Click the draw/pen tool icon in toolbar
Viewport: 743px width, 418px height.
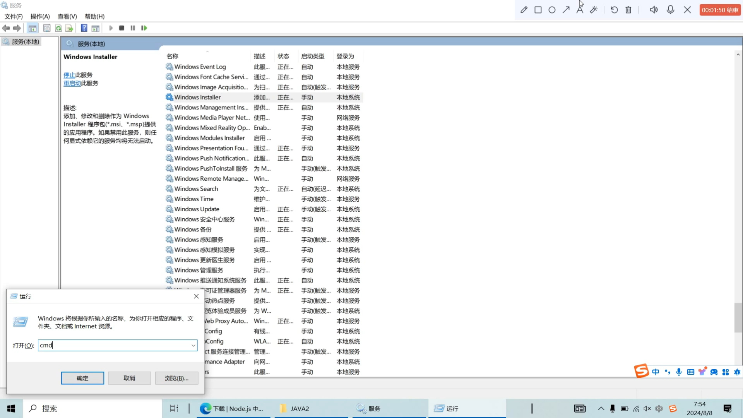pos(524,10)
